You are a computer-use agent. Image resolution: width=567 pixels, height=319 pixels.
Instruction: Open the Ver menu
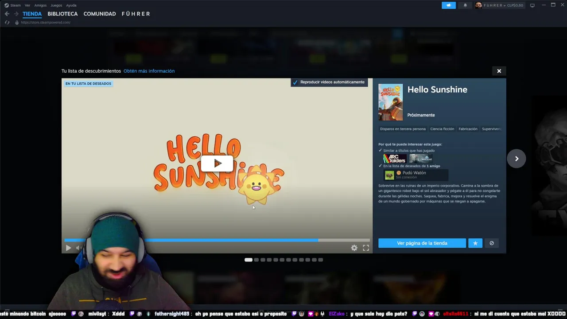pos(27,5)
